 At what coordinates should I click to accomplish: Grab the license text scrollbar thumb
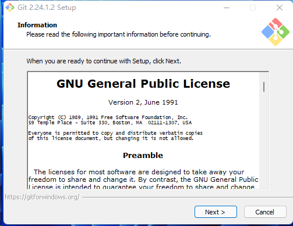pos(264,87)
